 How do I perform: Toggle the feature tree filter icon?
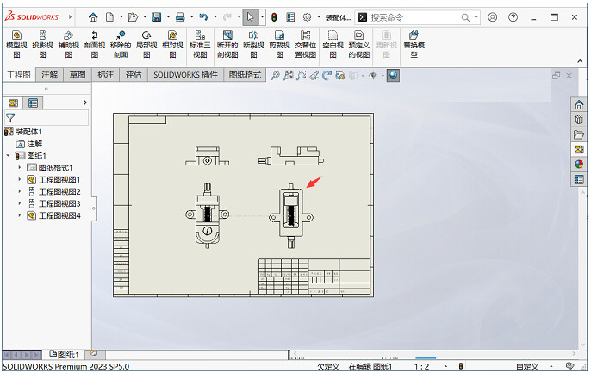(x=10, y=117)
